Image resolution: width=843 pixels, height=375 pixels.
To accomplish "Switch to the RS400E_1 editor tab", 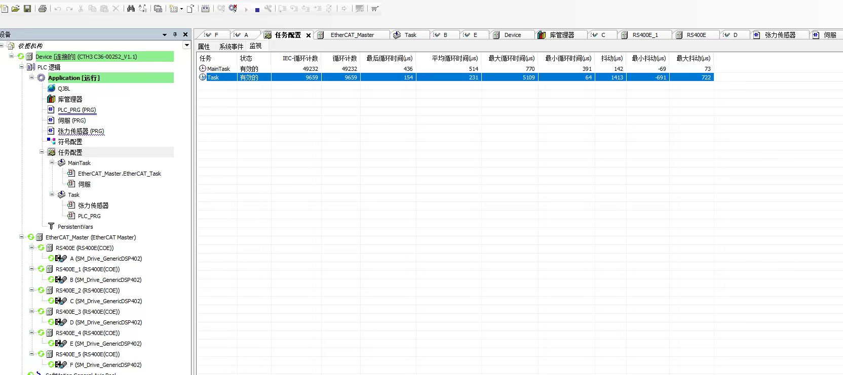I will [x=645, y=35].
